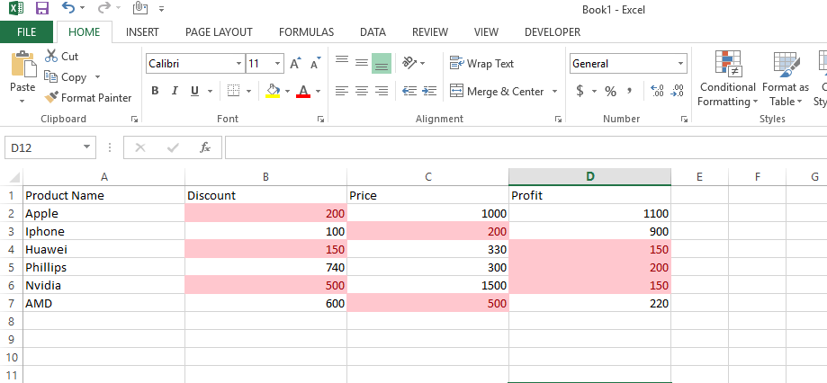Toggle Italic formatting

(x=174, y=91)
